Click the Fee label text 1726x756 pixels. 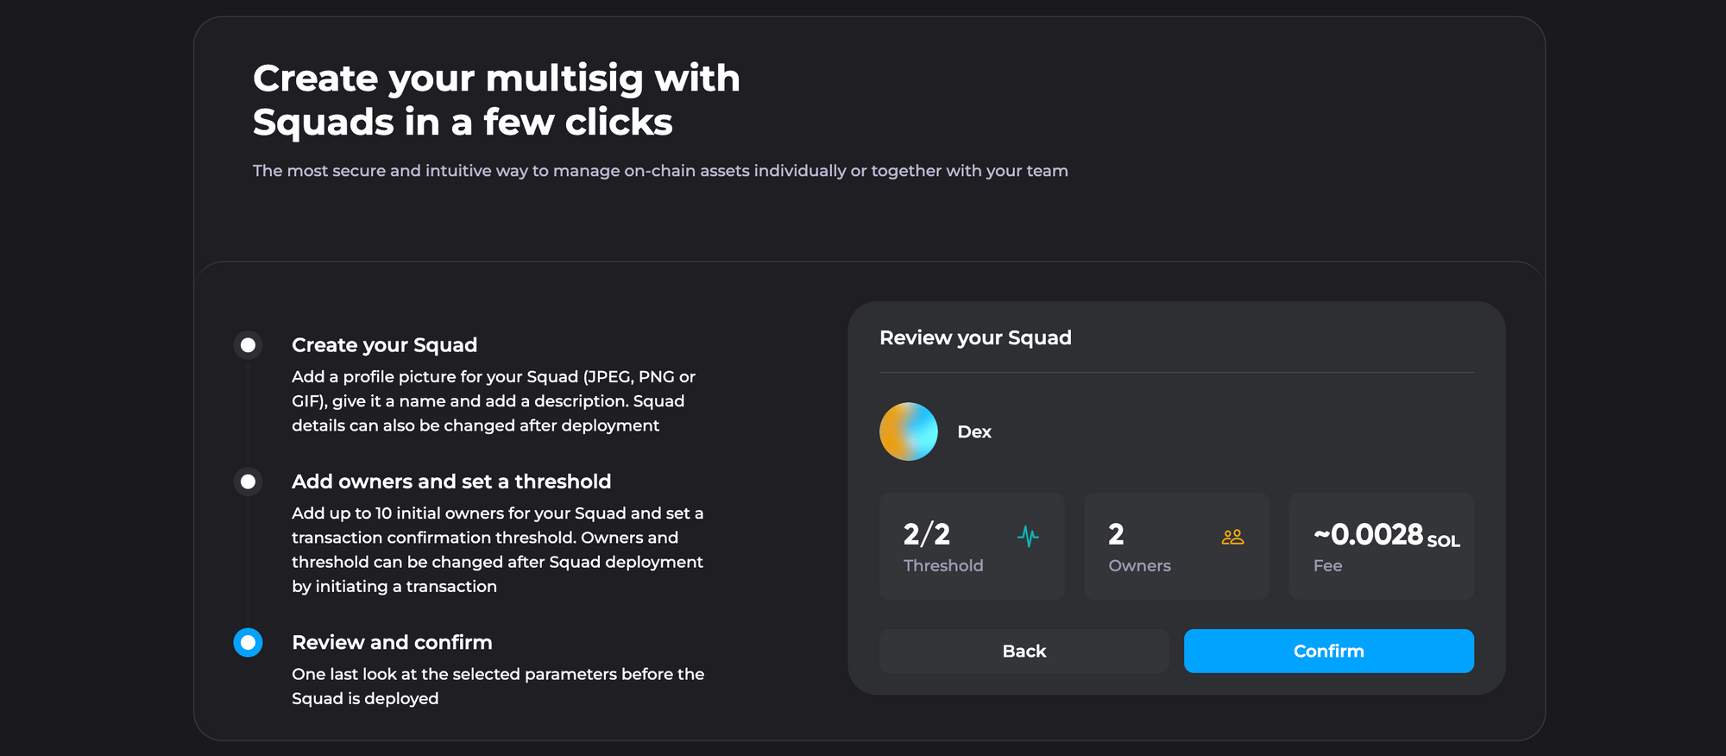pyautogui.click(x=1327, y=565)
